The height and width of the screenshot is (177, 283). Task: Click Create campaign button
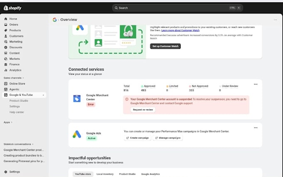tap(137, 138)
